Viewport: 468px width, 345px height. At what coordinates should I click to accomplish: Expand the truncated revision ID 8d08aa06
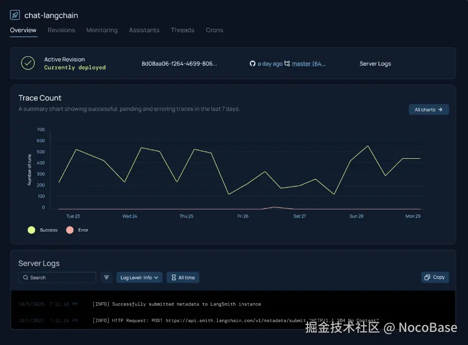179,63
